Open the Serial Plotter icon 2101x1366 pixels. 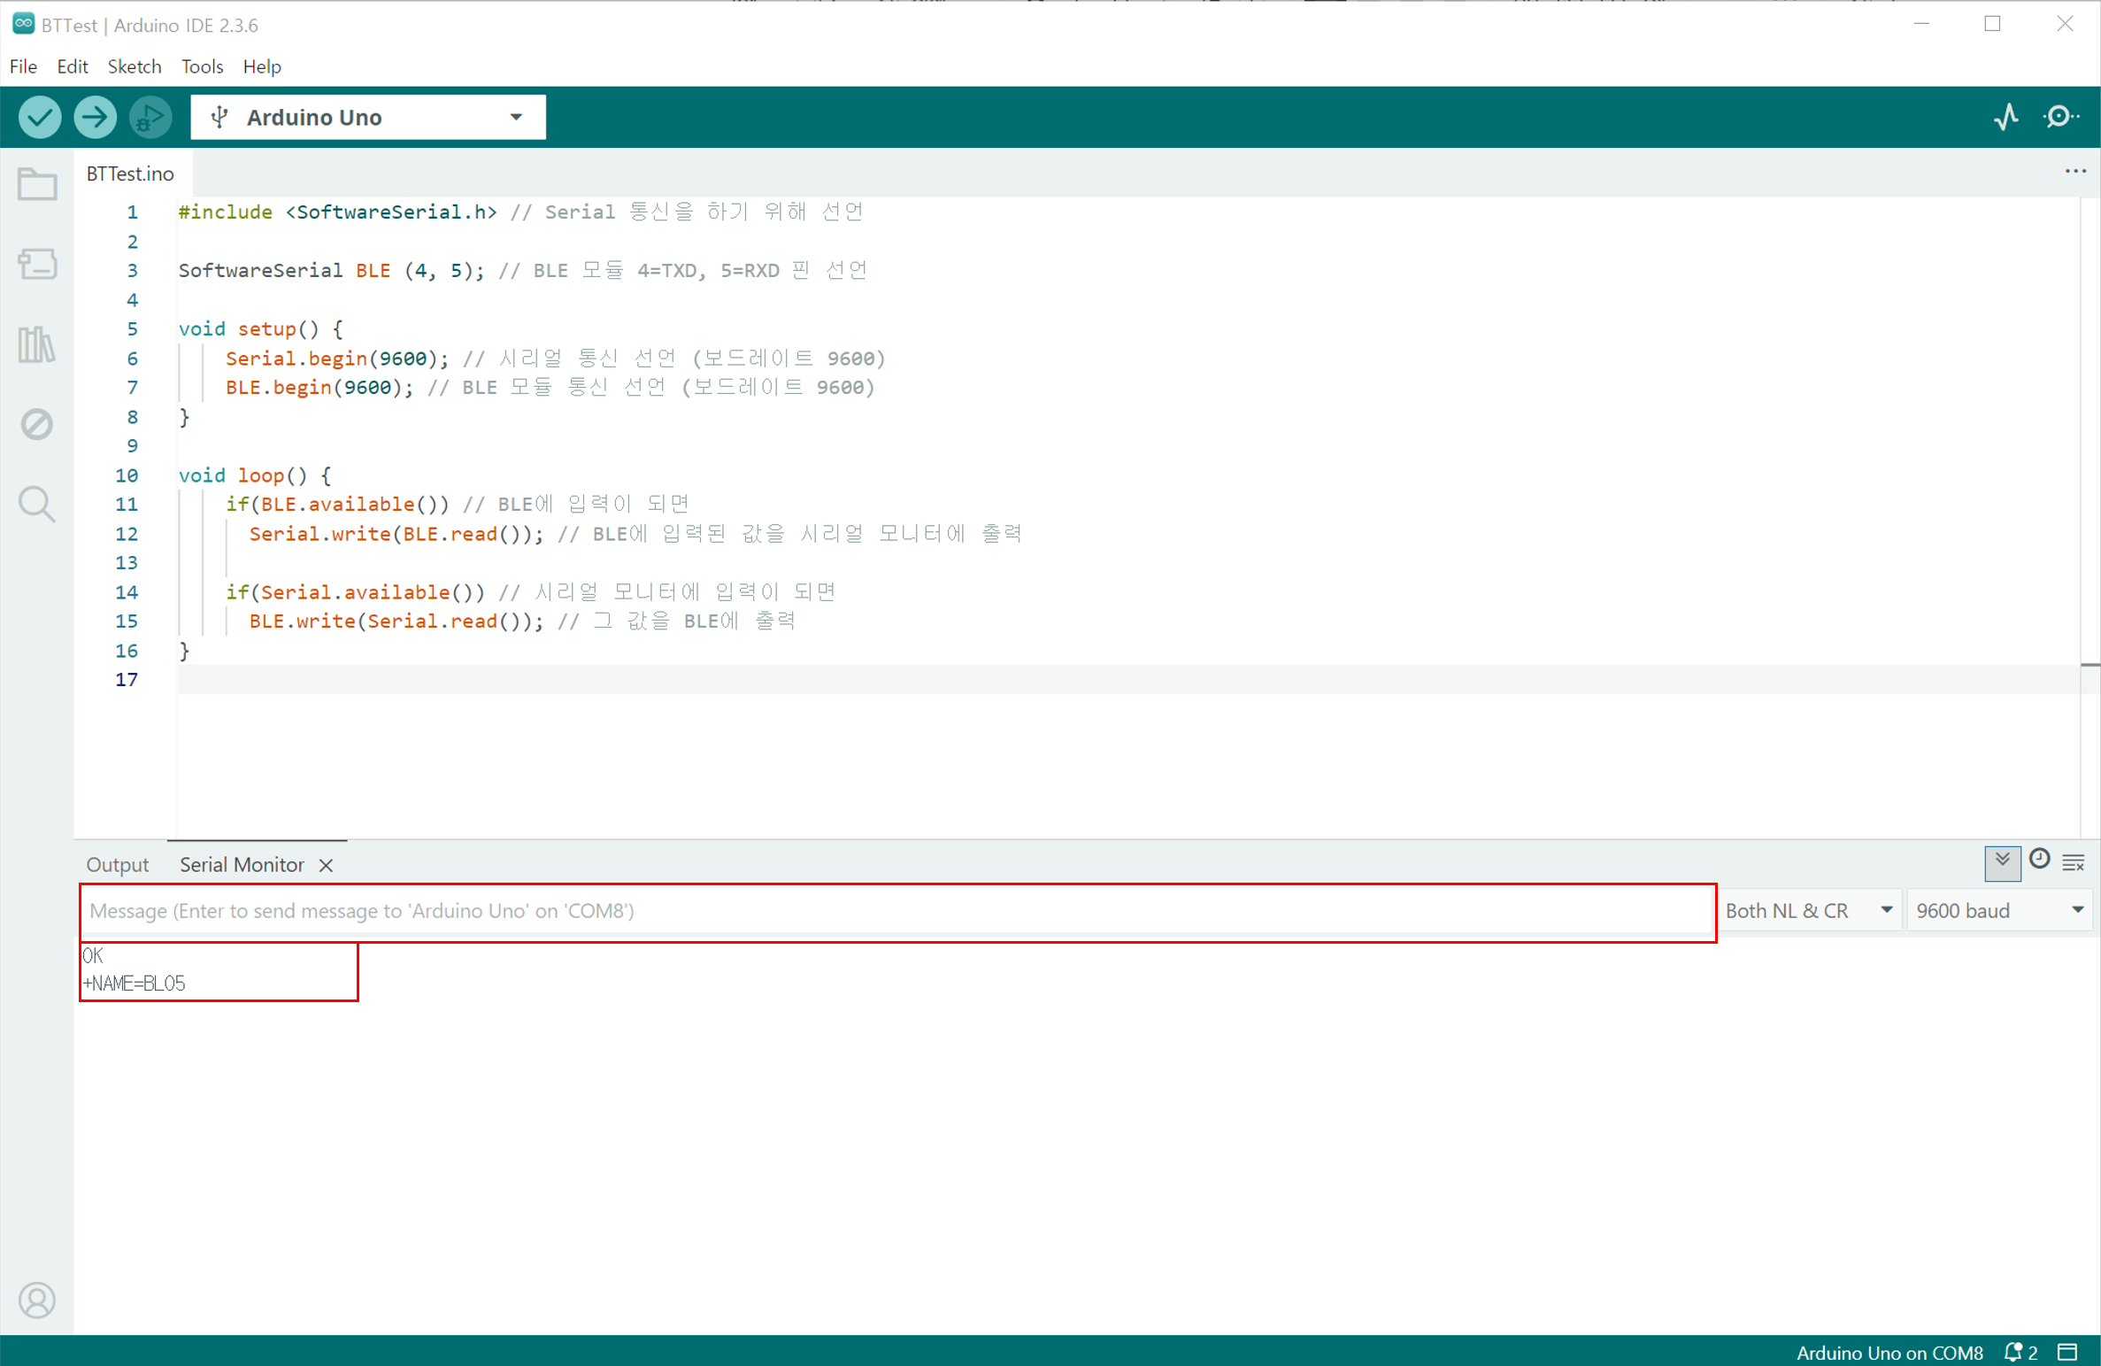[x=2005, y=117]
